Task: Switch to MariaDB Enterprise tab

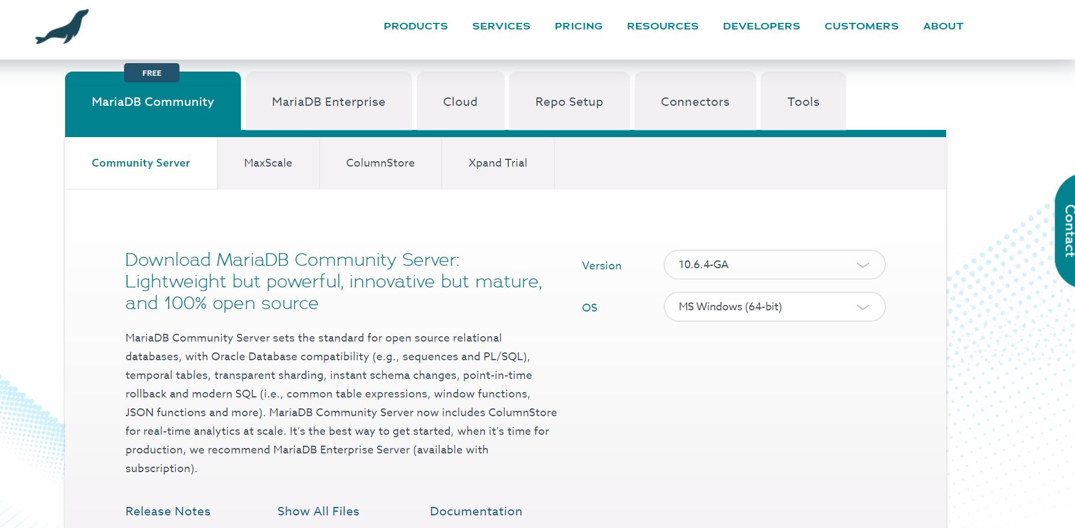Action: coord(328,102)
